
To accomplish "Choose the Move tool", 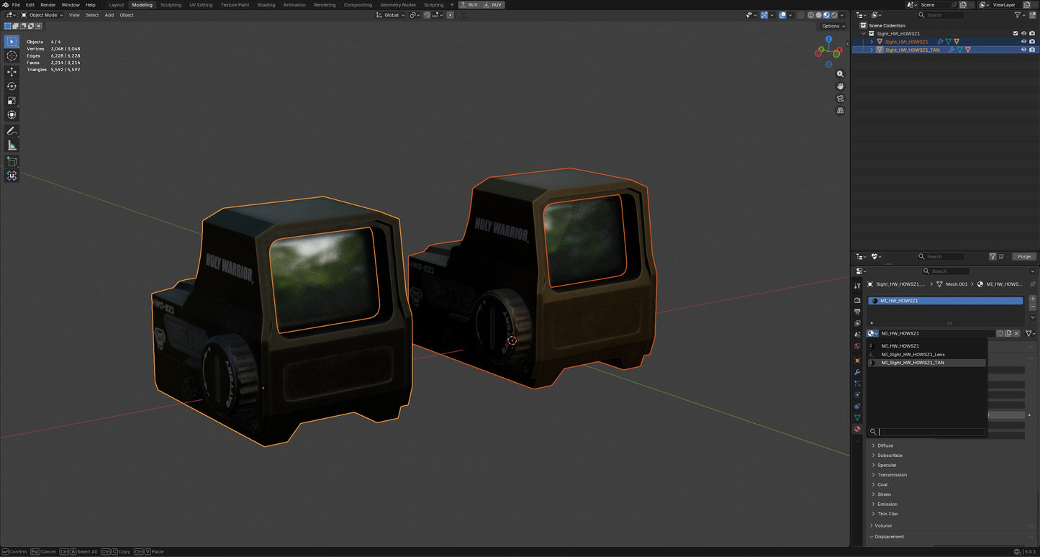I will pyautogui.click(x=12, y=72).
